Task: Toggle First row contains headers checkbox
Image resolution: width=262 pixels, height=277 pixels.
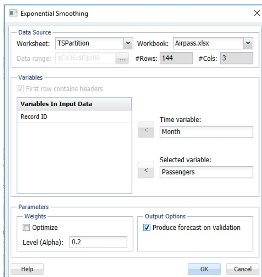Action: (x=21, y=89)
